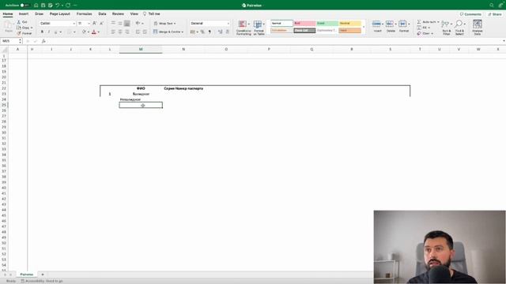506x284 pixels.
Task: Align text left icon
Action: [x=113, y=32]
